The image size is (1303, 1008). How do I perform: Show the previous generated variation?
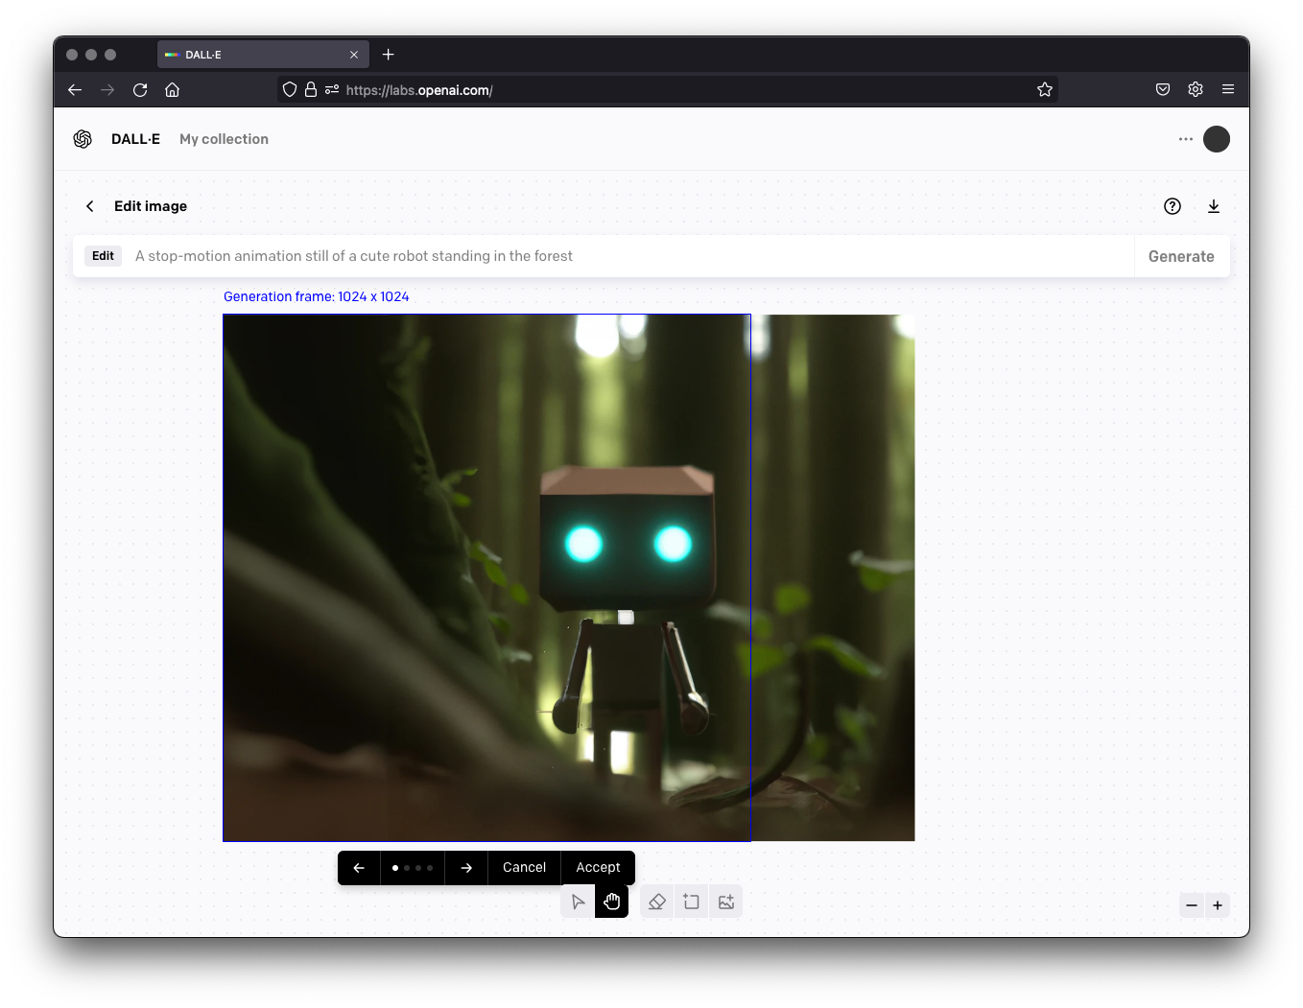359,868
